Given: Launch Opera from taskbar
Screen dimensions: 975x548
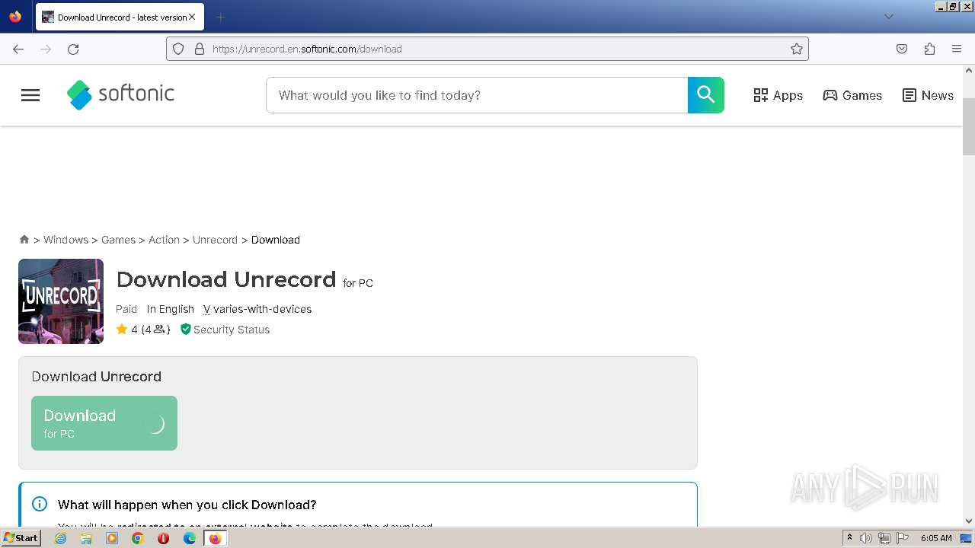Looking at the screenshot, I should 163,538.
